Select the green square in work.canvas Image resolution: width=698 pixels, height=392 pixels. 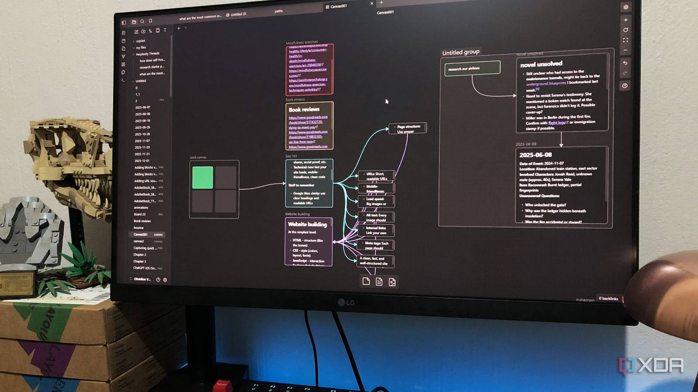202,178
